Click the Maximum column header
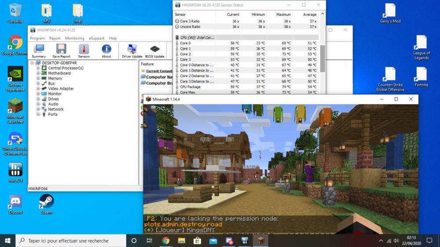The image size is (440, 247). [283, 14]
